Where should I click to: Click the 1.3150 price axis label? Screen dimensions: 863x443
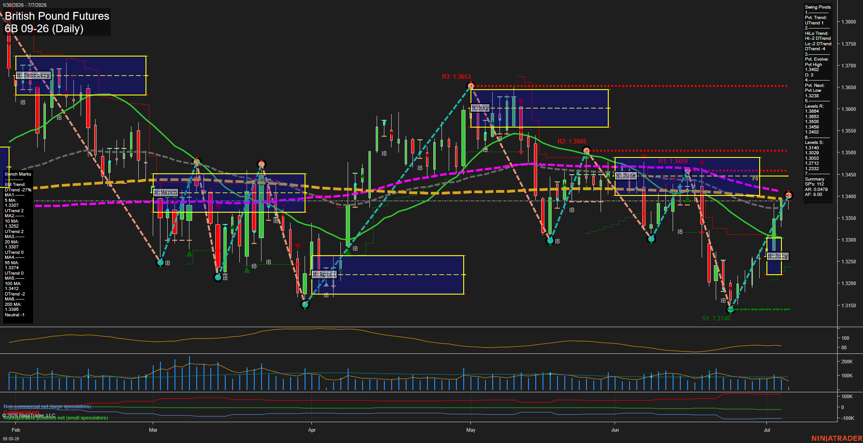point(848,305)
